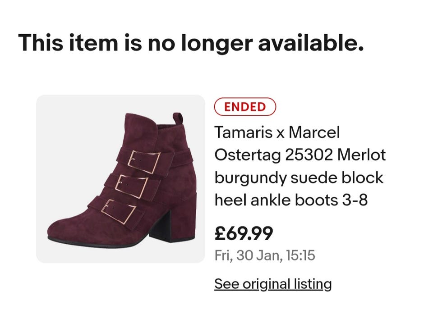Click the word Ostertag in the title
Image resolution: width=433 pixels, height=323 pixels.
pos(247,155)
